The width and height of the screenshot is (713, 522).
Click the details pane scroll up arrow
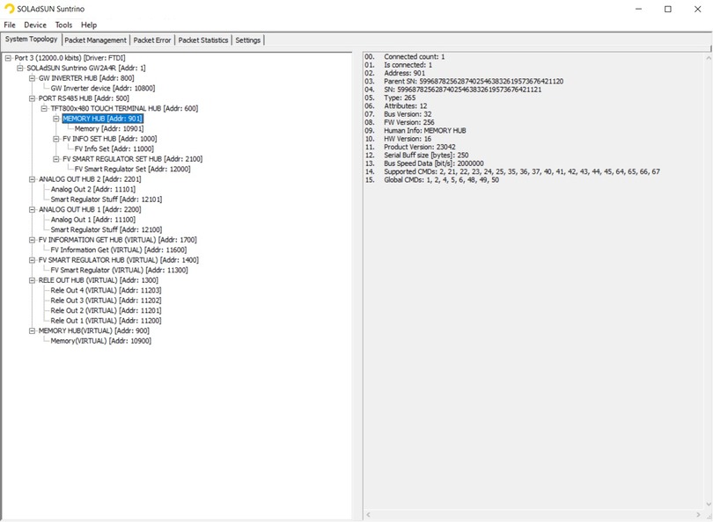coord(709,58)
